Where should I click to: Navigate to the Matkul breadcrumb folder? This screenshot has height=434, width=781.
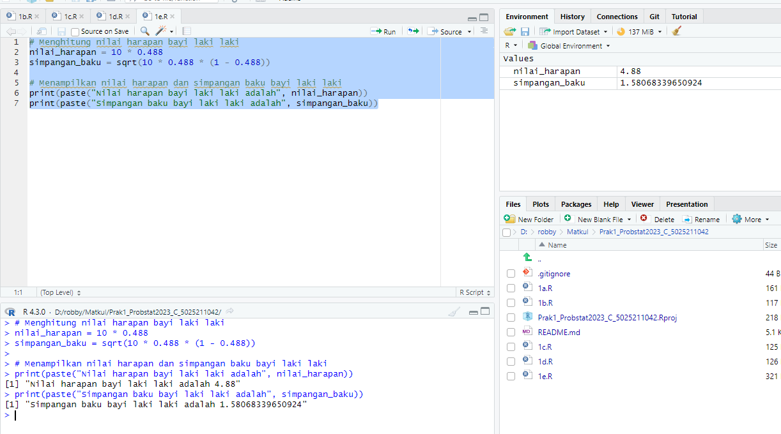578,232
